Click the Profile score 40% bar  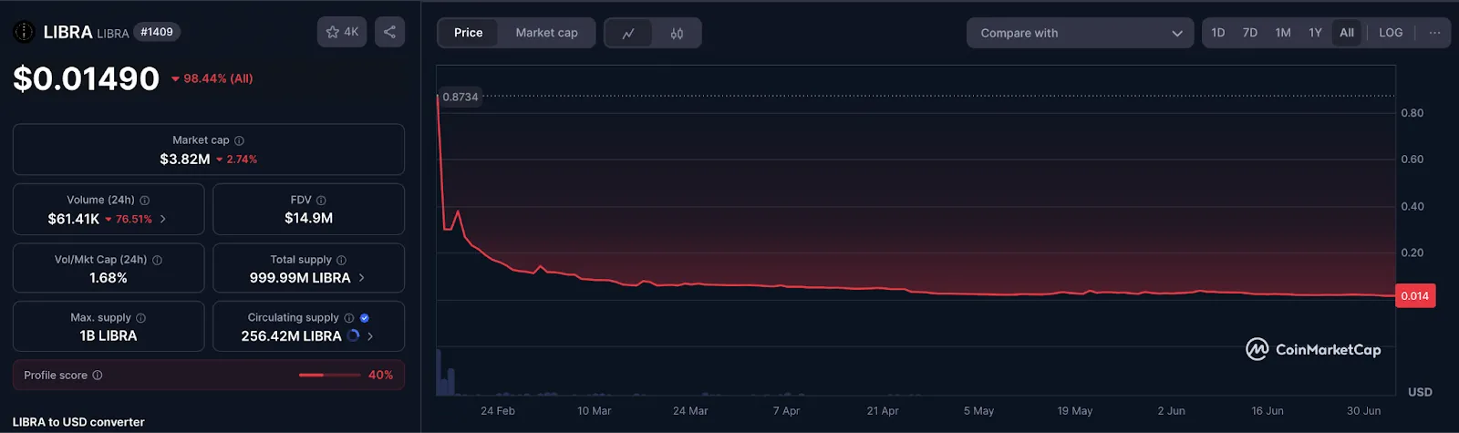click(329, 375)
